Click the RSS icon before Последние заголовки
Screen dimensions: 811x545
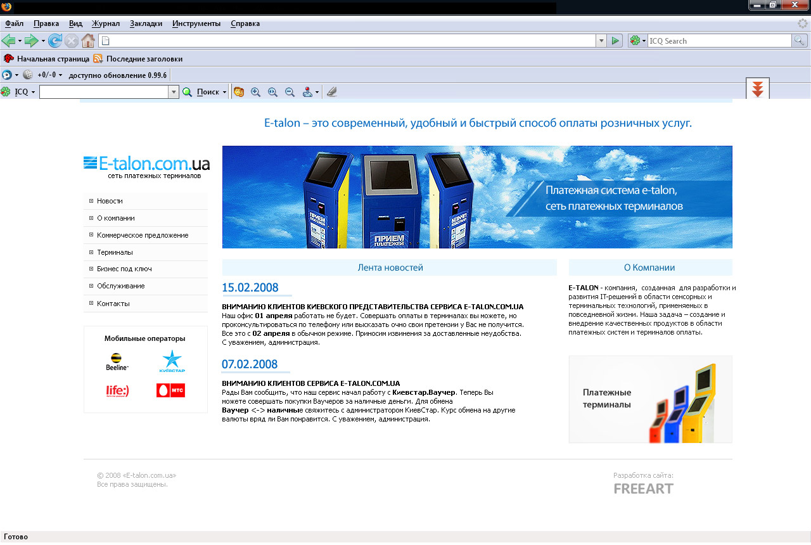pyautogui.click(x=98, y=58)
